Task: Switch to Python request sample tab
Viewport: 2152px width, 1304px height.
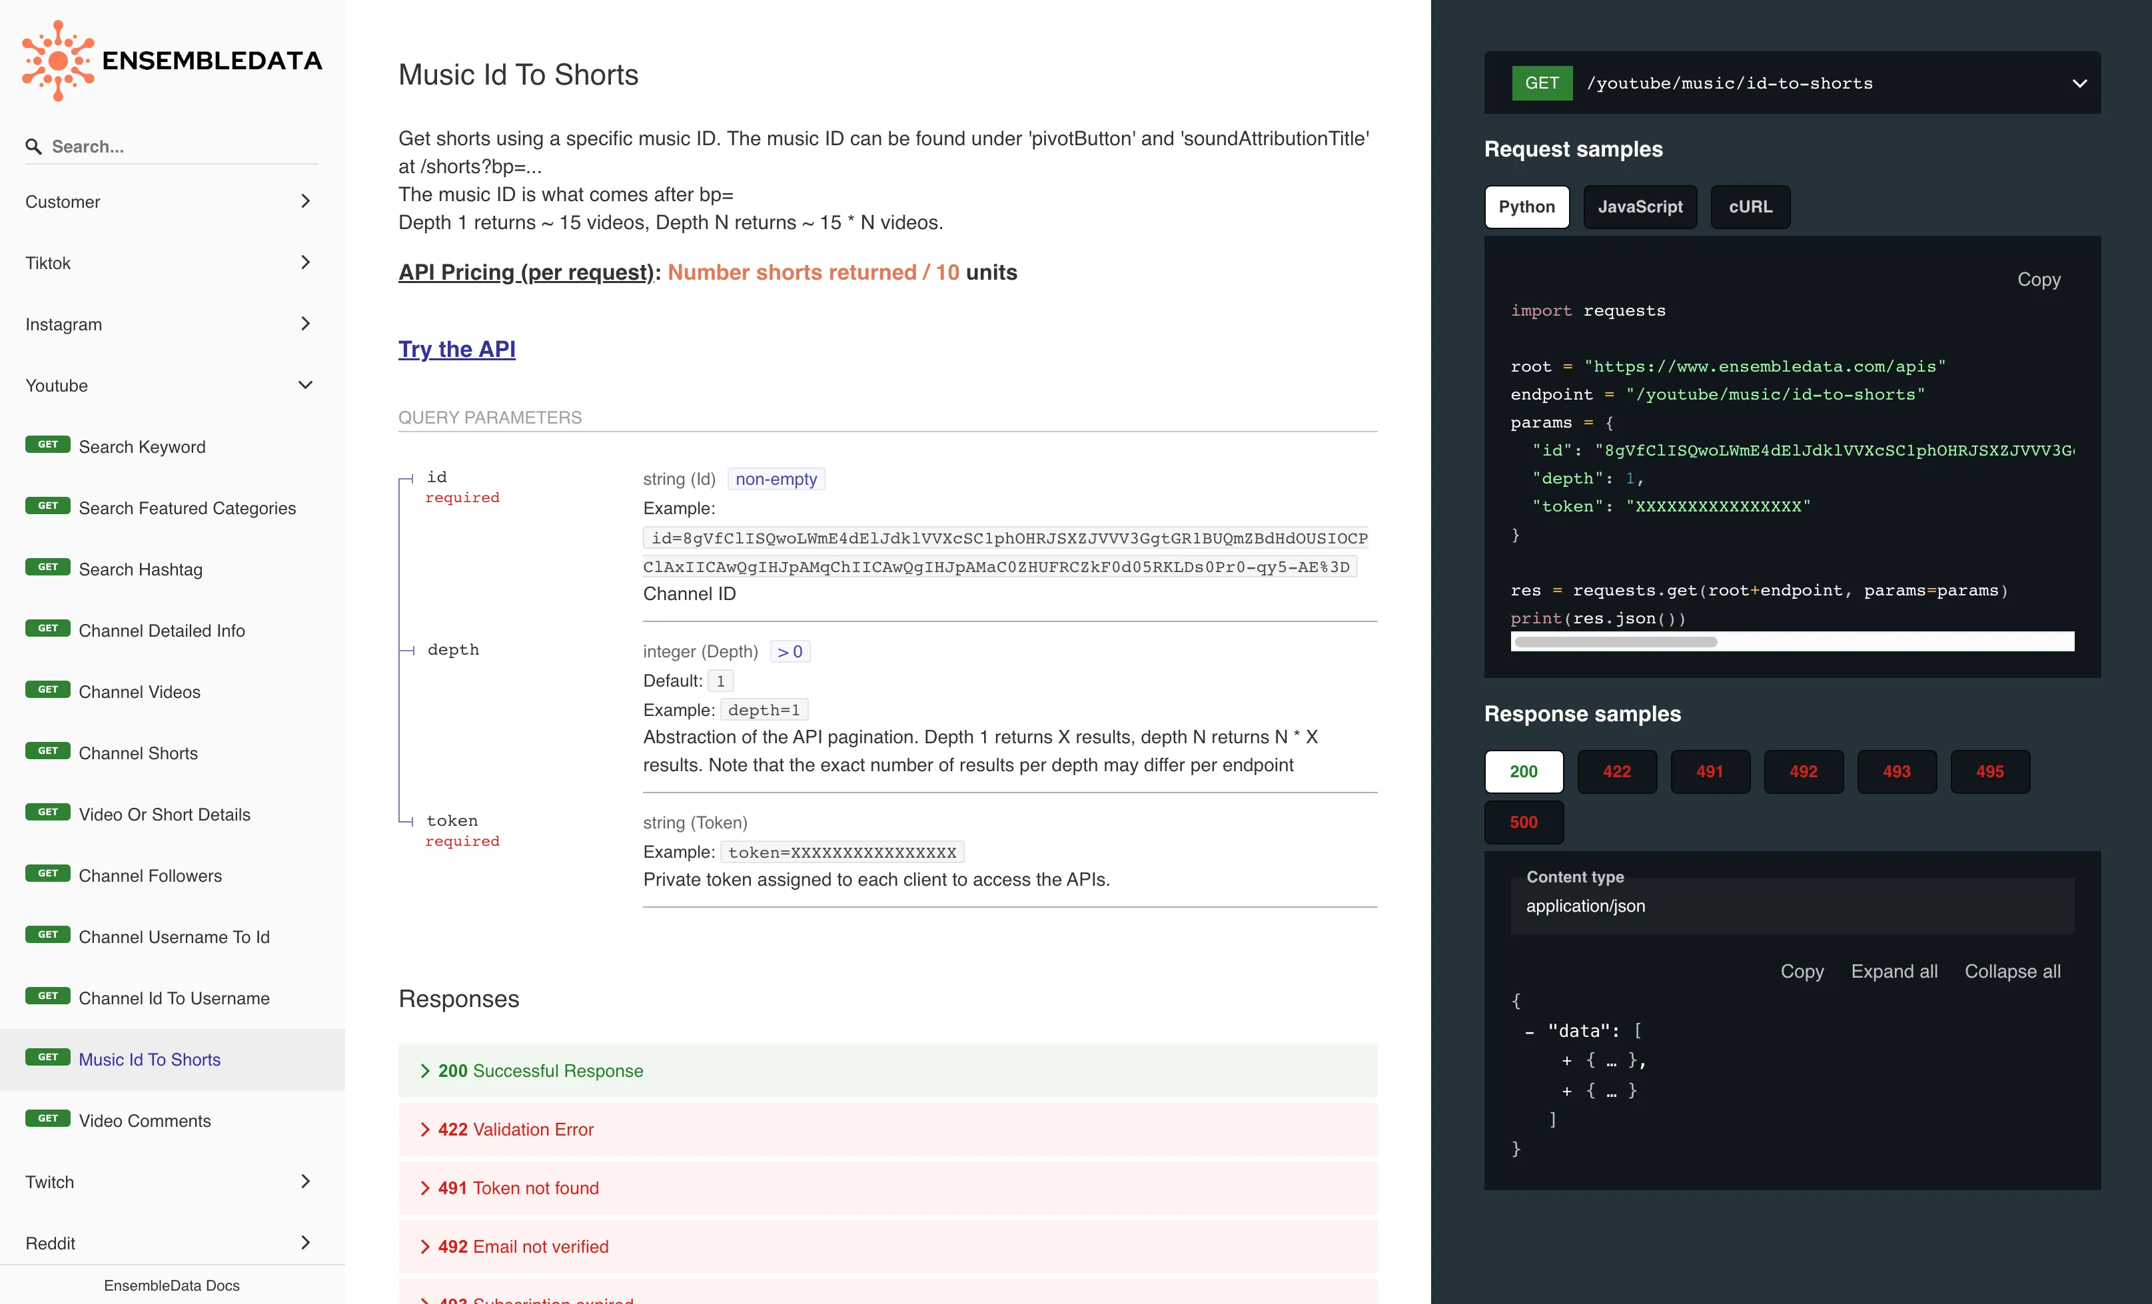Action: [1526, 207]
